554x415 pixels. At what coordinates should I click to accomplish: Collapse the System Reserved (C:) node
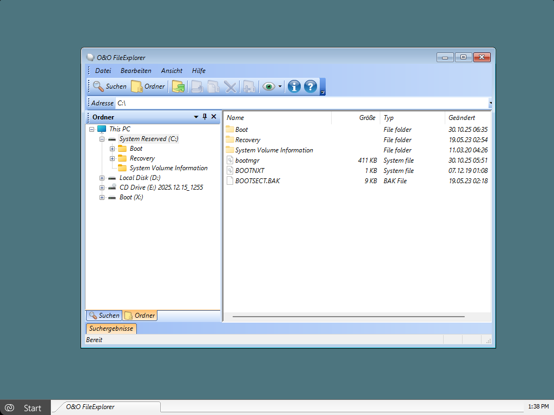tap(102, 139)
